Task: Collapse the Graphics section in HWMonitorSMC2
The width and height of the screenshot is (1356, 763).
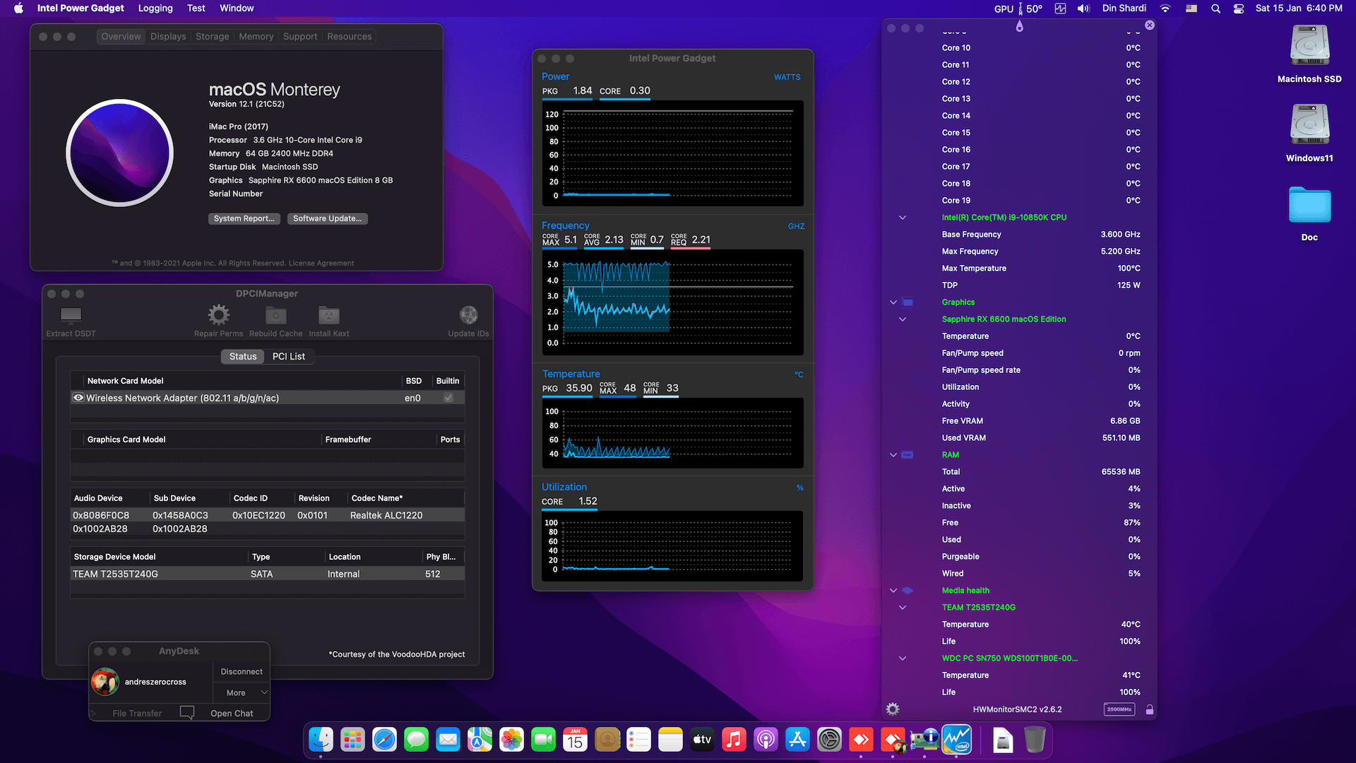Action: coord(893,302)
